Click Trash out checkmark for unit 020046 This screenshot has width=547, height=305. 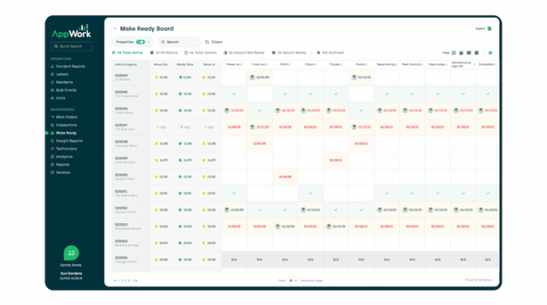[259, 110]
